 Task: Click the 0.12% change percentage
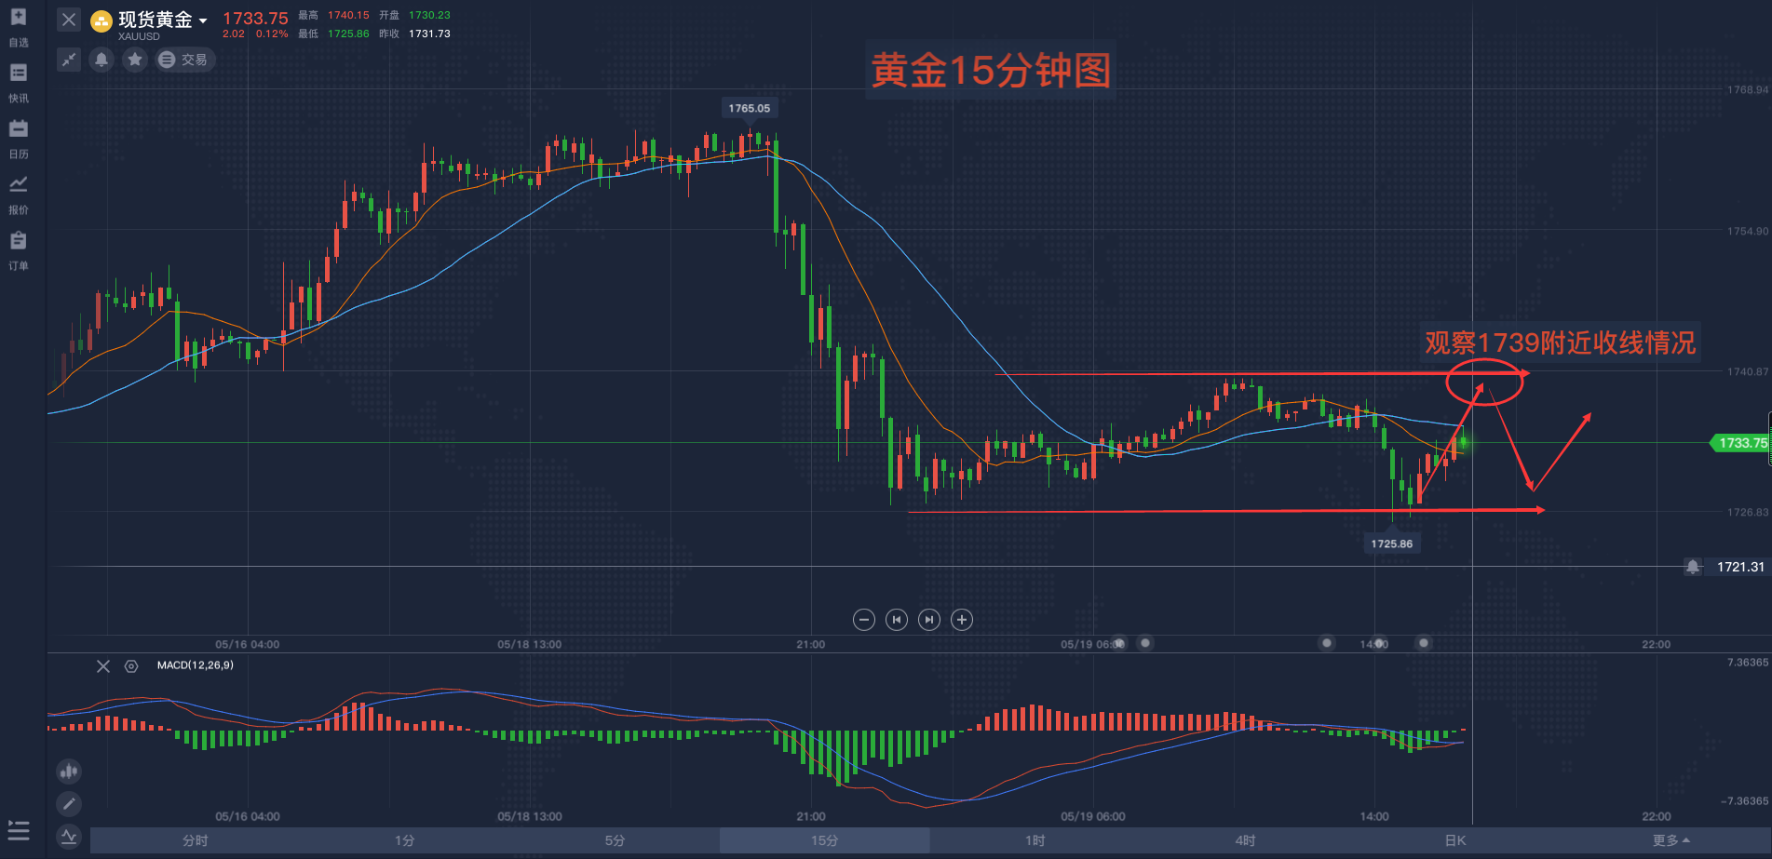[272, 34]
